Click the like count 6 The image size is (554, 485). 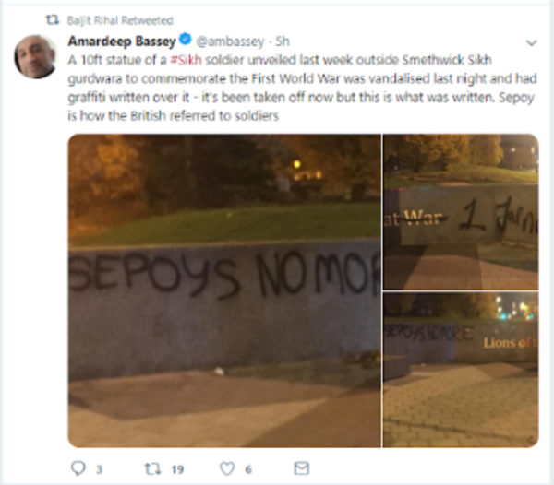tap(248, 469)
